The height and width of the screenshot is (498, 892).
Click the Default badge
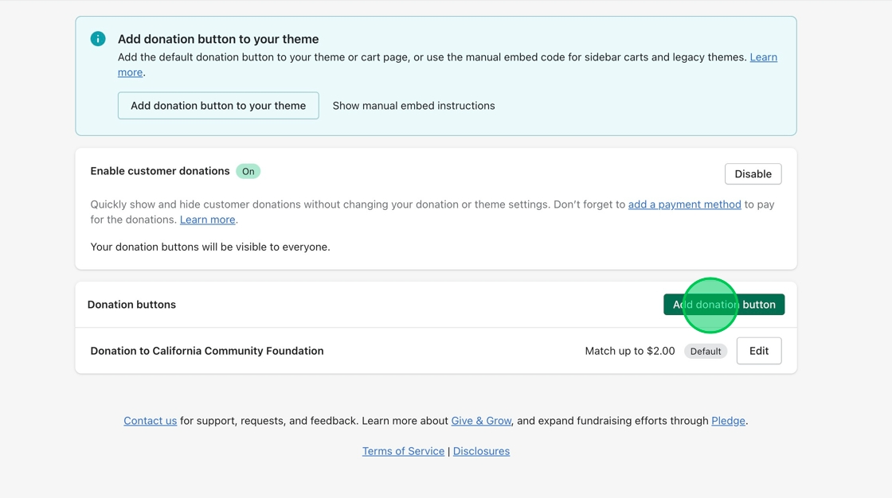(x=706, y=352)
